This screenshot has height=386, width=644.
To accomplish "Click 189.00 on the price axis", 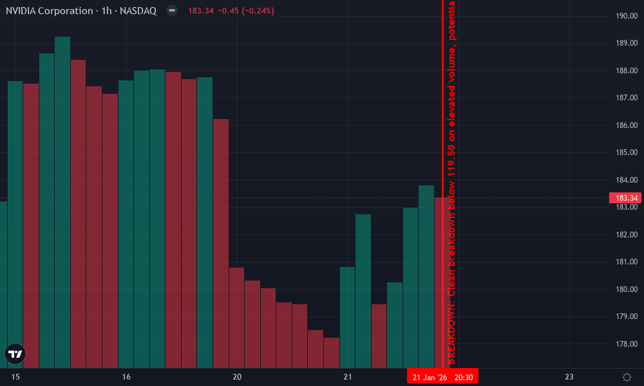I will click(x=627, y=43).
